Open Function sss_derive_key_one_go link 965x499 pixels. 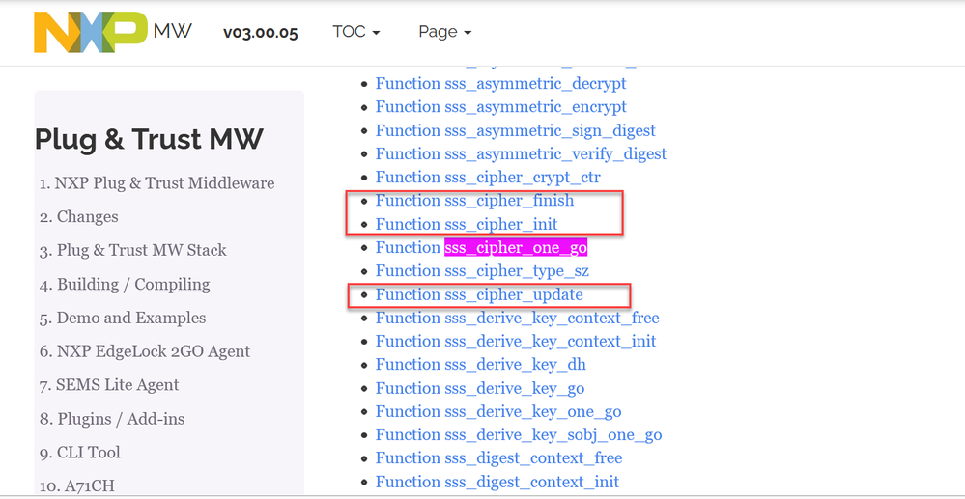click(x=498, y=411)
